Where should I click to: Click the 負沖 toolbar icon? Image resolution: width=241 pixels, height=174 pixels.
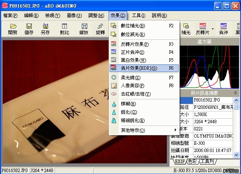[x=223, y=29]
